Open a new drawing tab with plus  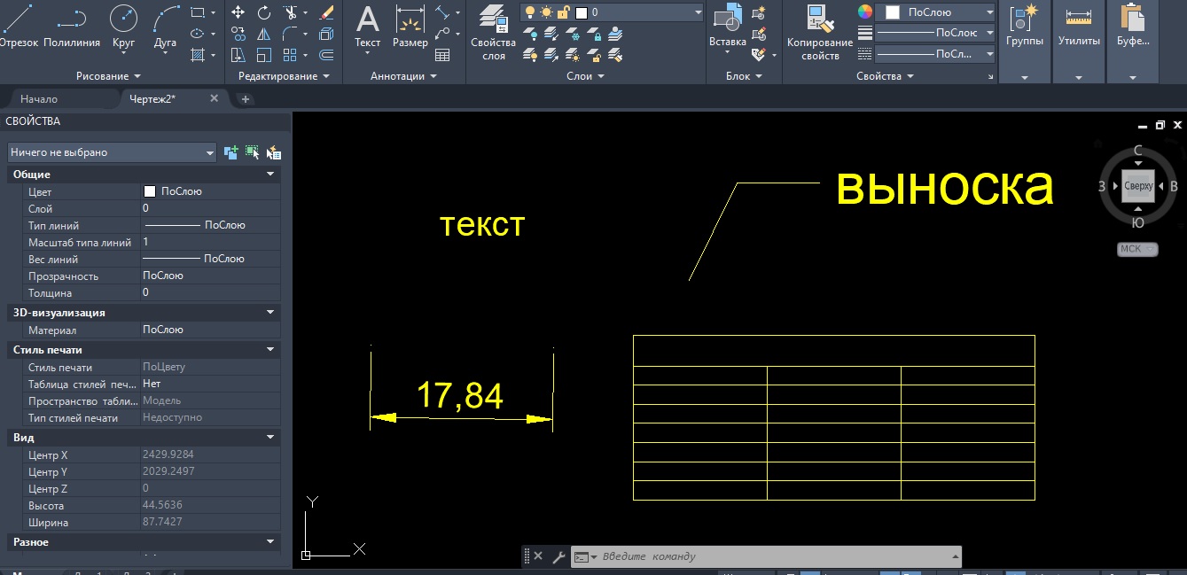(x=246, y=98)
